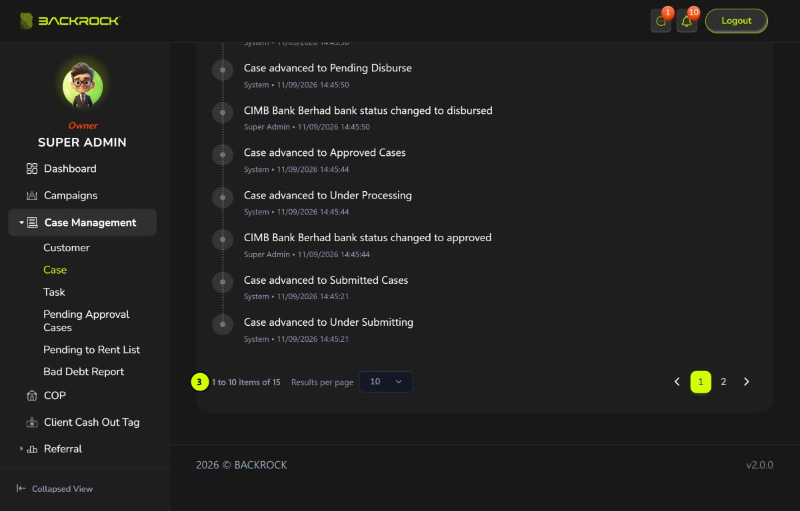
Task: Click '2026 © BACKROCK' footer text
Action: [241, 465]
